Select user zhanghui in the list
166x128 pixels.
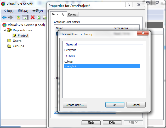(102, 66)
